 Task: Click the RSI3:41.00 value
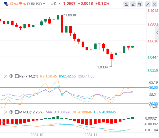click(86, 76)
